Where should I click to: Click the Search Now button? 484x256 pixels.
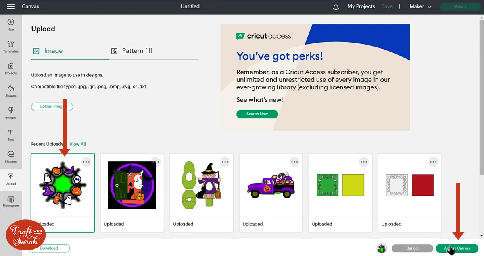257,114
